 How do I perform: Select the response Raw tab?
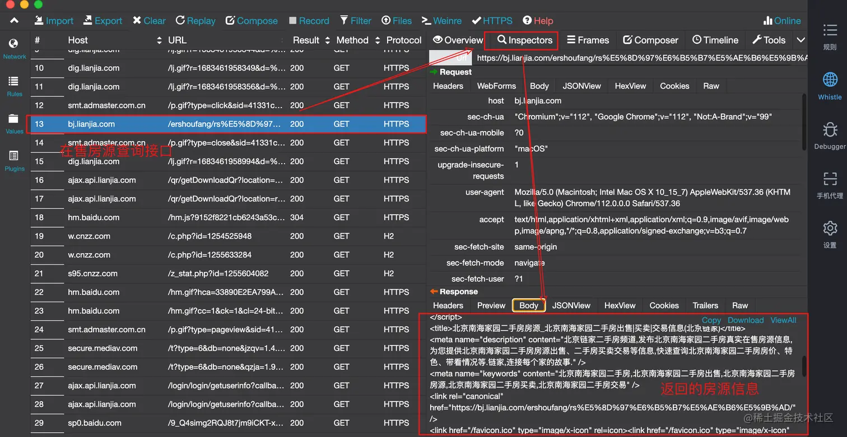click(740, 305)
